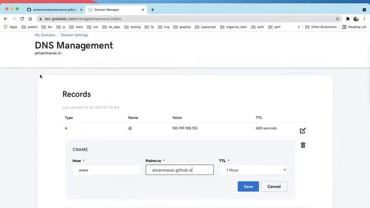Open Chrome three-dot menu
The image size is (370, 208).
tap(364, 18)
